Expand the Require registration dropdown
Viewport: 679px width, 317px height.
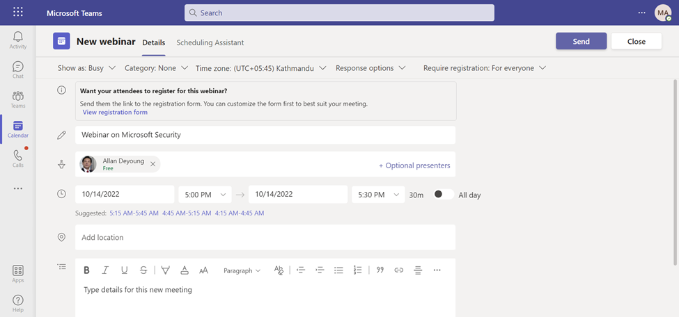point(484,68)
